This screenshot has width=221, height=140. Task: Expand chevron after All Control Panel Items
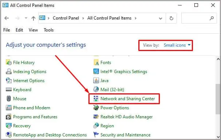[135, 18]
